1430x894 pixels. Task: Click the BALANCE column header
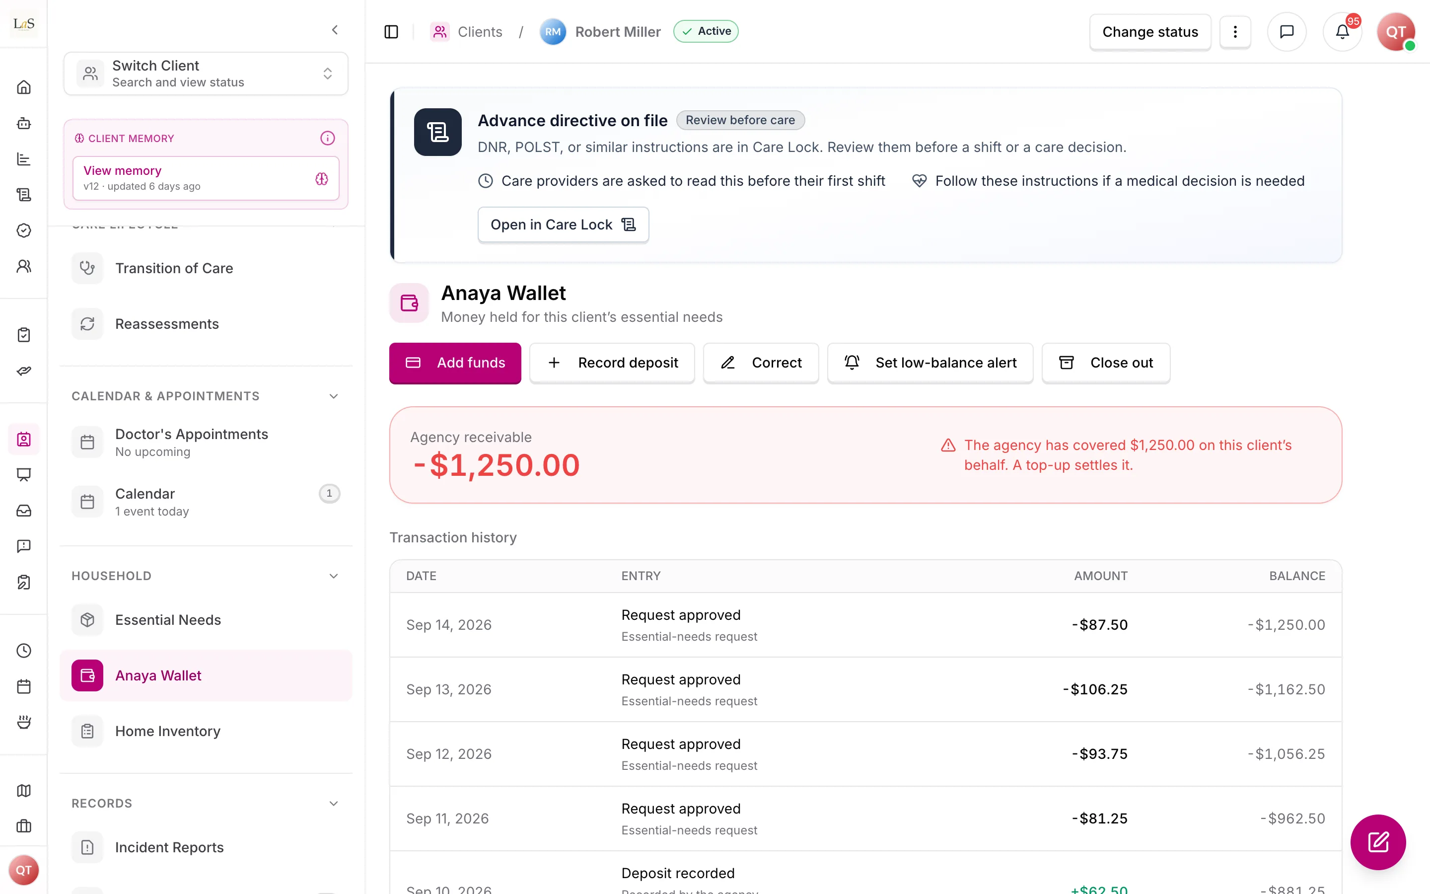coord(1297,576)
